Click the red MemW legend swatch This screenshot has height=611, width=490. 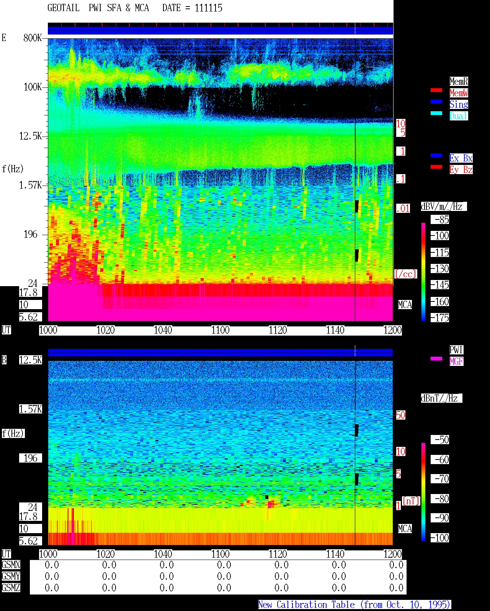coord(436,90)
